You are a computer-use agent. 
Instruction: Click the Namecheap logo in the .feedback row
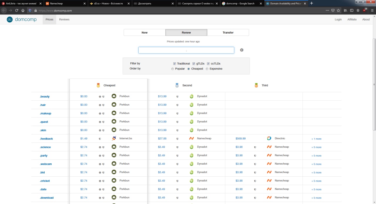tap(192, 138)
